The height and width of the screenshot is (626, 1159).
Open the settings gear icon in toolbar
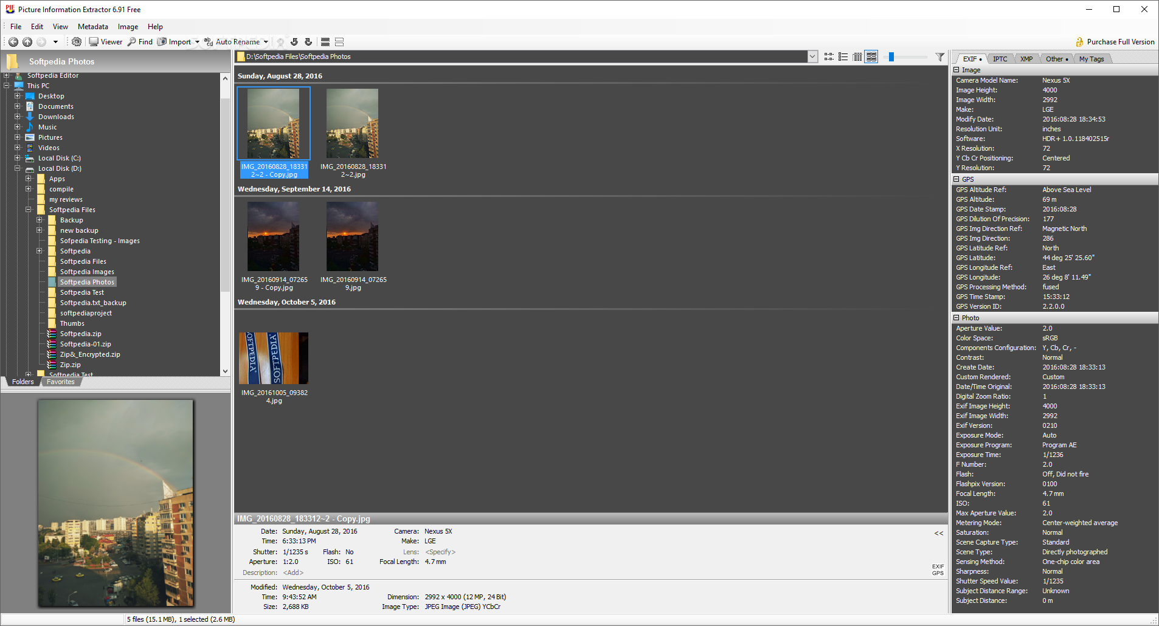point(76,42)
